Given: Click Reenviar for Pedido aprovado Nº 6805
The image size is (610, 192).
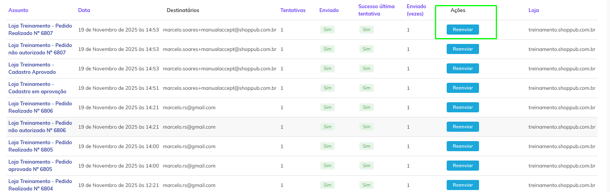Looking at the screenshot, I should [463, 166].
